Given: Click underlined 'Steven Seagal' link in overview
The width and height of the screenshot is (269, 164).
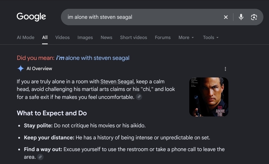Looking at the screenshot, I should tap(117, 82).
